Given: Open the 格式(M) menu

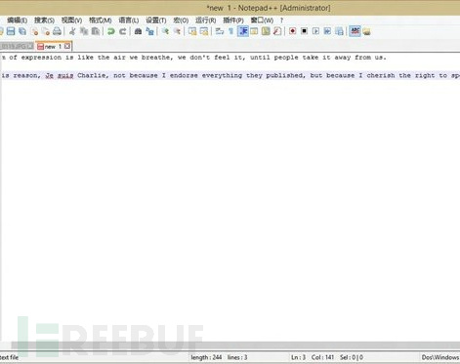Looking at the screenshot, I should (101, 20).
